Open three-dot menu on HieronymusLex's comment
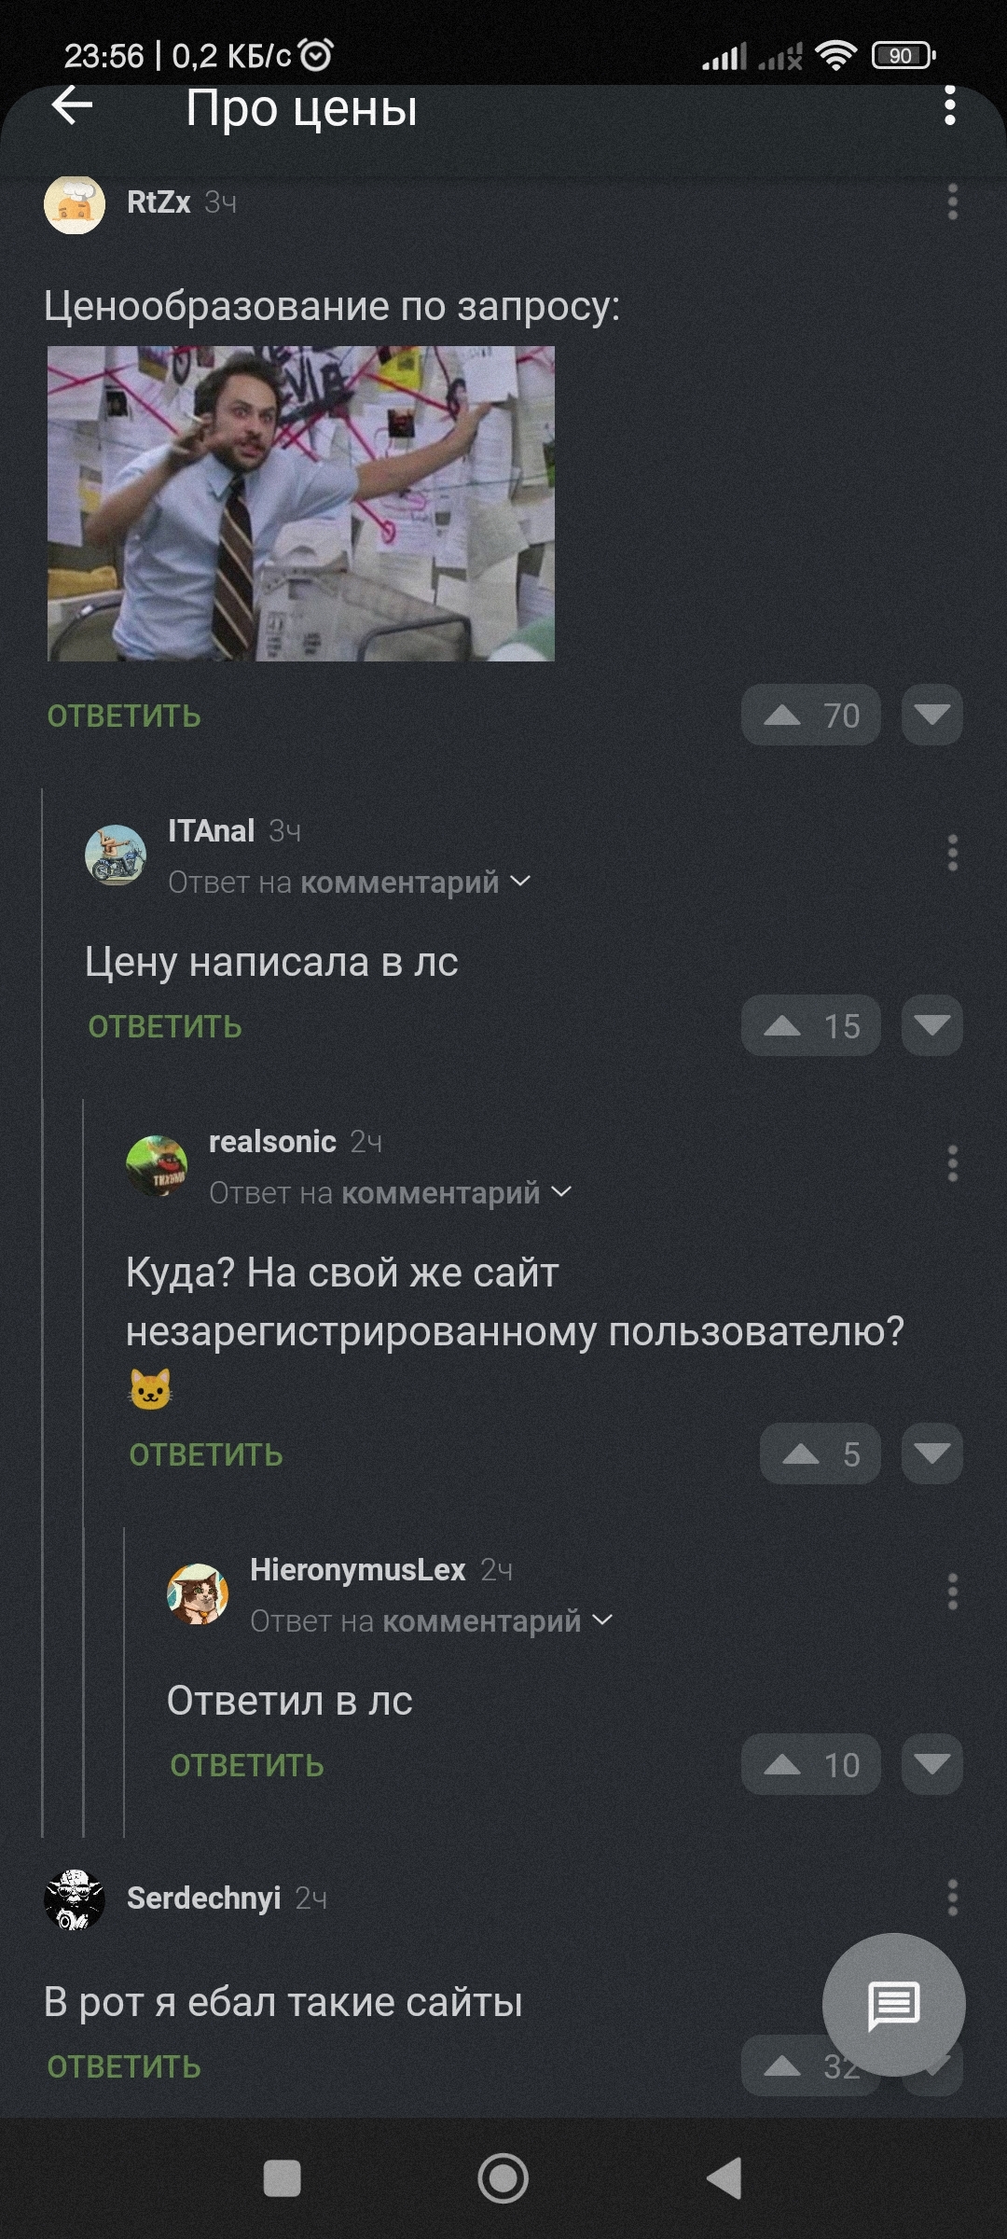1007x2239 pixels. [952, 1592]
